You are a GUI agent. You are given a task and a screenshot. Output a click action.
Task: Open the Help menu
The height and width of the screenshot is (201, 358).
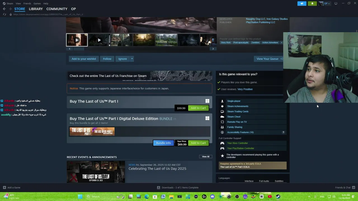(46, 3)
